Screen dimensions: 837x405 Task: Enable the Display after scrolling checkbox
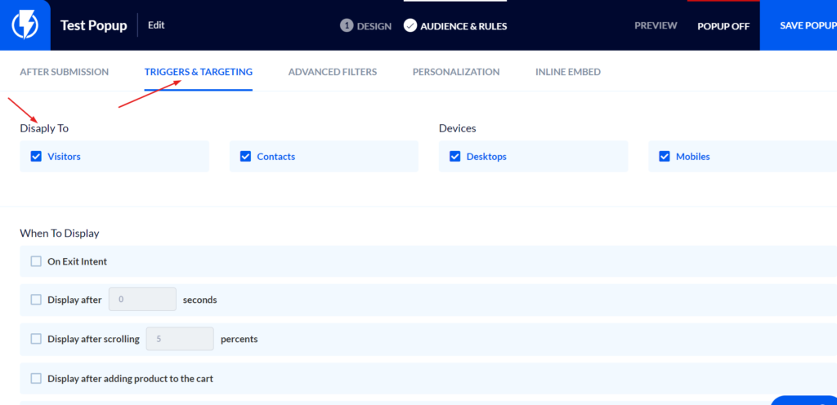point(36,338)
